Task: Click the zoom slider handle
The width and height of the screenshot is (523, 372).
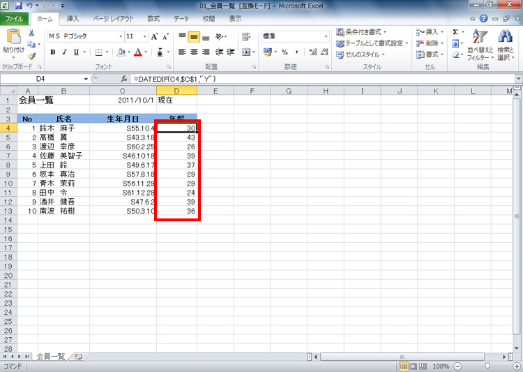Action: tap(487, 366)
